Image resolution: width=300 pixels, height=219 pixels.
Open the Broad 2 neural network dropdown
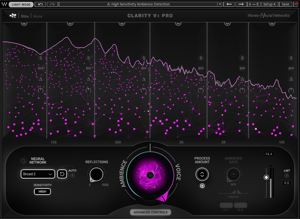click(38, 174)
